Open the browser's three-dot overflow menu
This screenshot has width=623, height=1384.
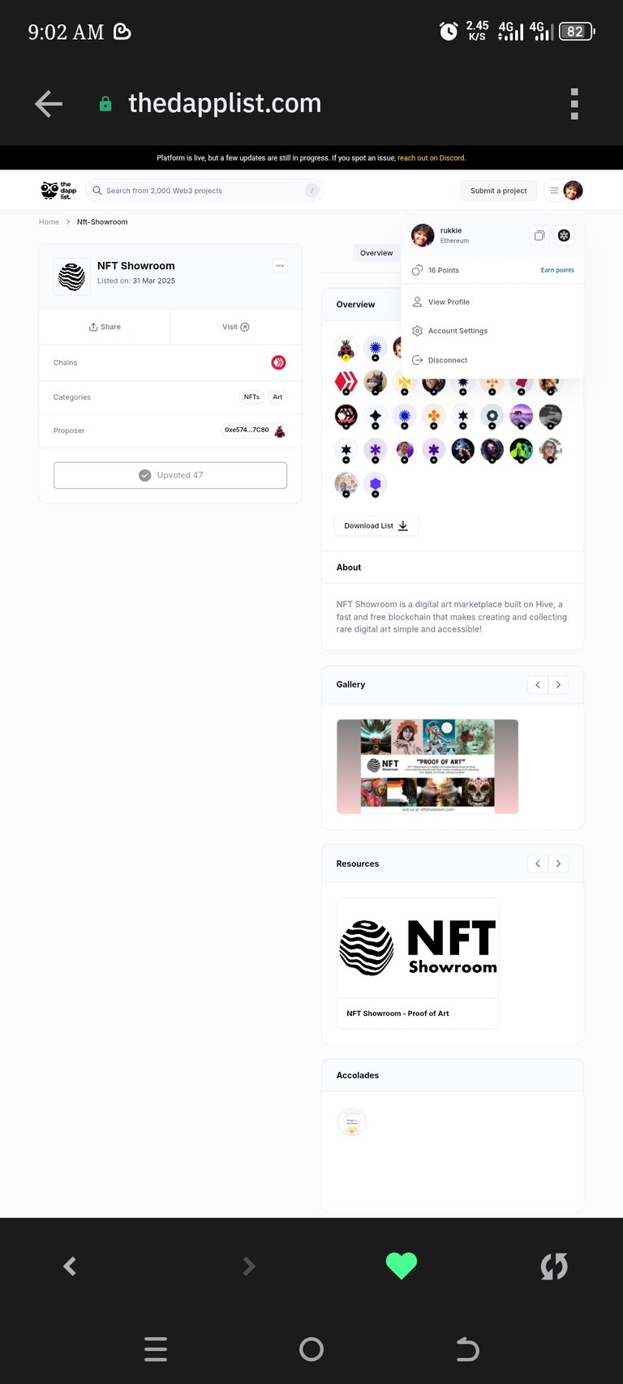click(574, 104)
